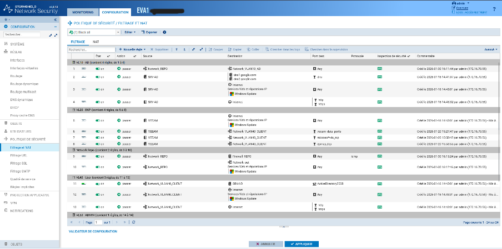Click the APPLIQUER button
The height and width of the screenshot is (249, 502).
[302, 244]
